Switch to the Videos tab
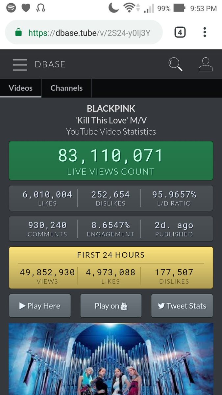This screenshot has height=395, width=222. pyautogui.click(x=21, y=88)
